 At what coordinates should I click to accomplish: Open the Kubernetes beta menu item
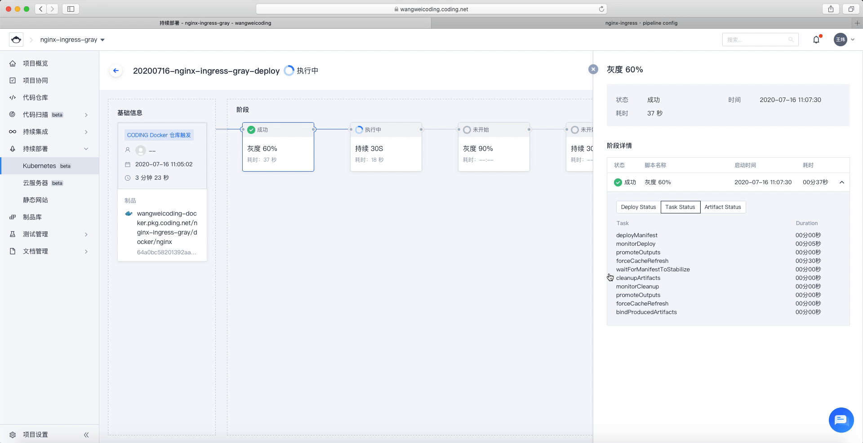pyautogui.click(x=49, y=166)
